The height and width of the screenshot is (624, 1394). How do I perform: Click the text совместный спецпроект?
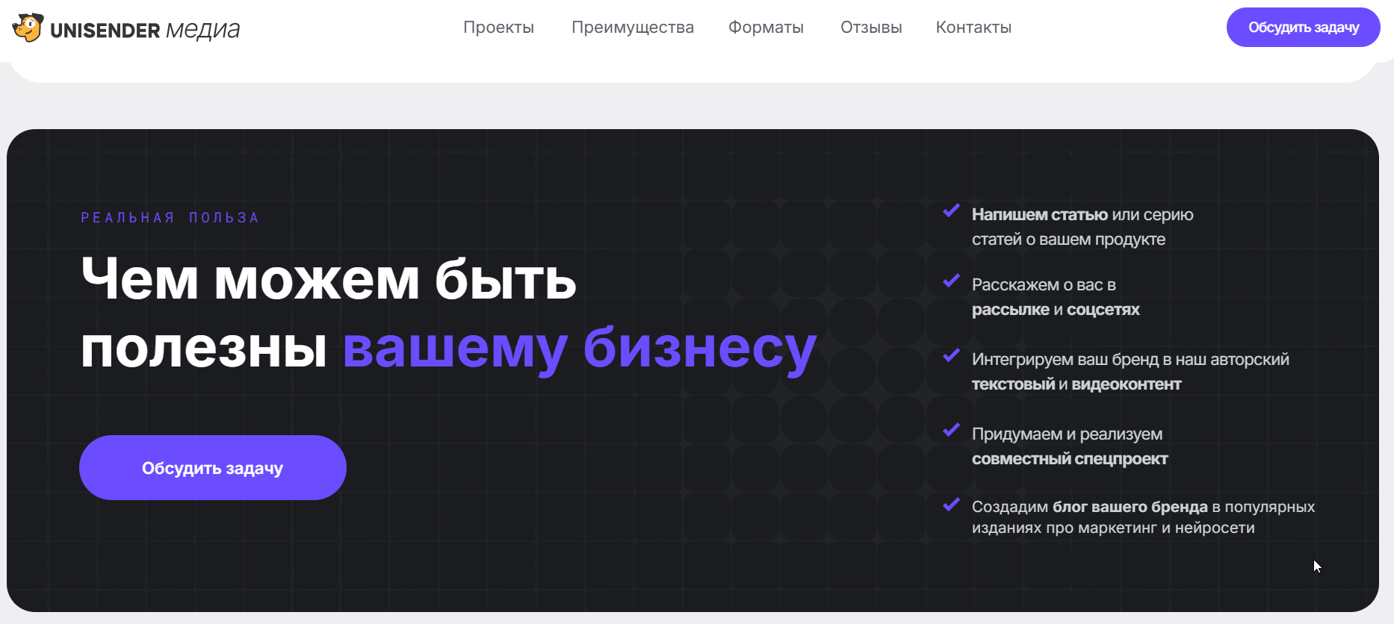pyautogui.click(x=1070, y=459)
